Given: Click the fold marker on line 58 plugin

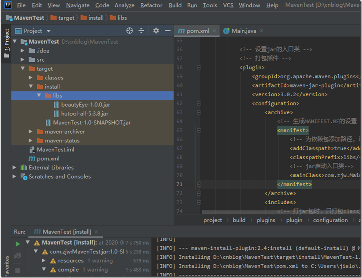Looking at the screenshot, I should [x=199, y=67].
